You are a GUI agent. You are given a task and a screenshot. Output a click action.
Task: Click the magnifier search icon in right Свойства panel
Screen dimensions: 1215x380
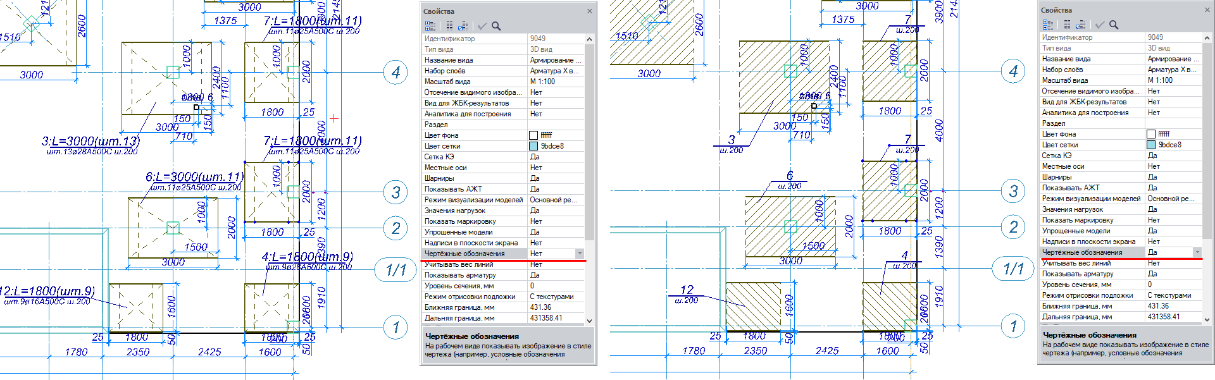coord(1114,25)
